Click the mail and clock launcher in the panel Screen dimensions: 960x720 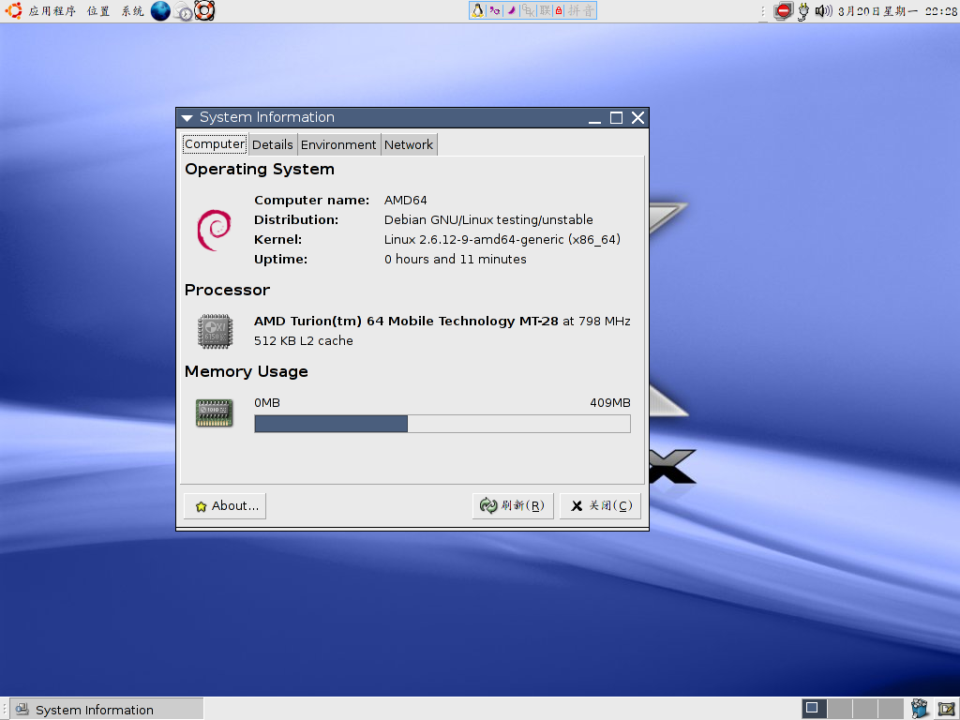pos(183,11)
